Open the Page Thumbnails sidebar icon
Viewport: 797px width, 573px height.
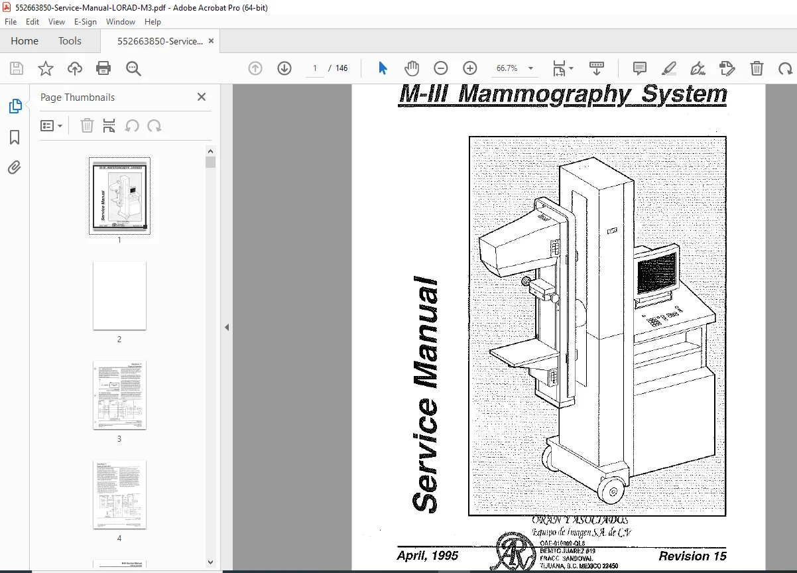[x=15, y=106]
